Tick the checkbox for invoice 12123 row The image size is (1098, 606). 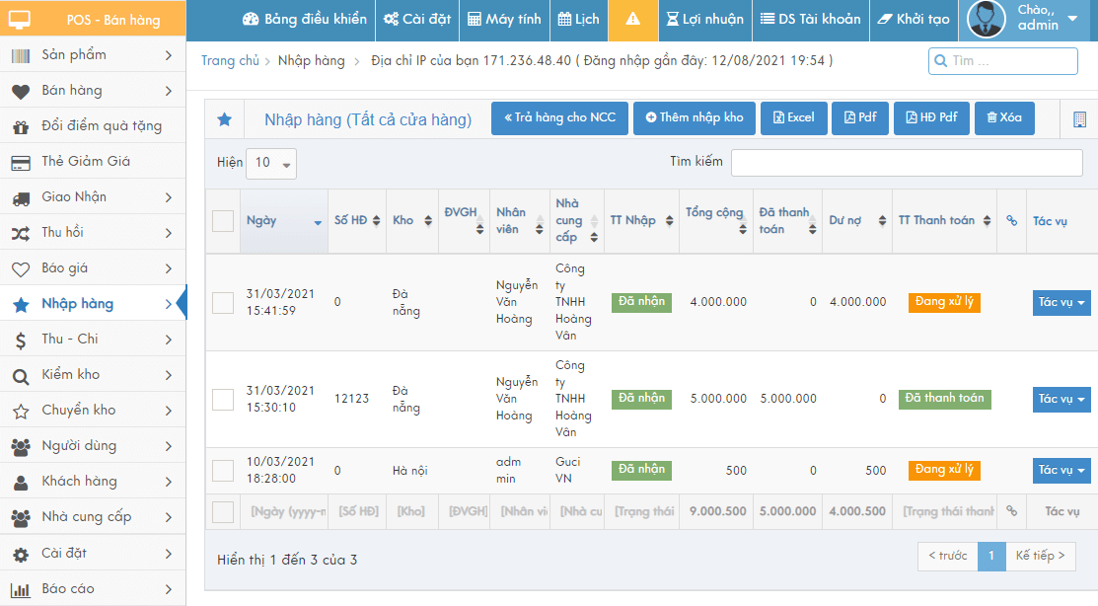pos(223,399)
